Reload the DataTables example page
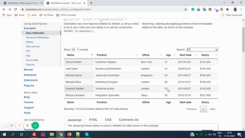The width and height of the screenshot is (245, 138). 15,9
